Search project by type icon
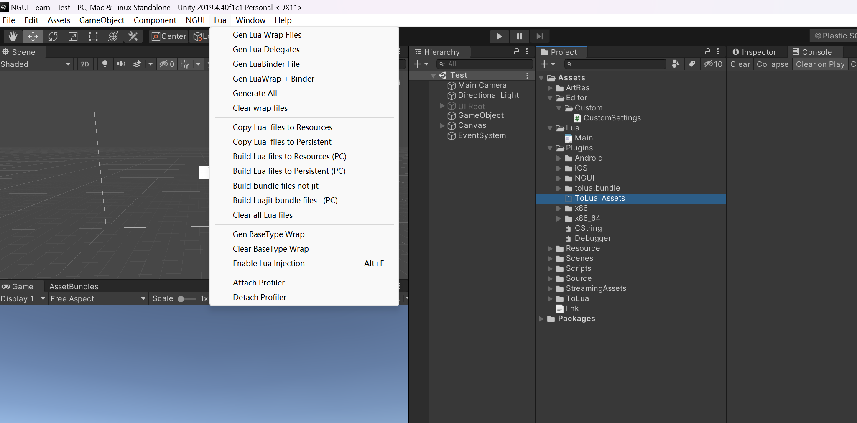 [676, 64]
